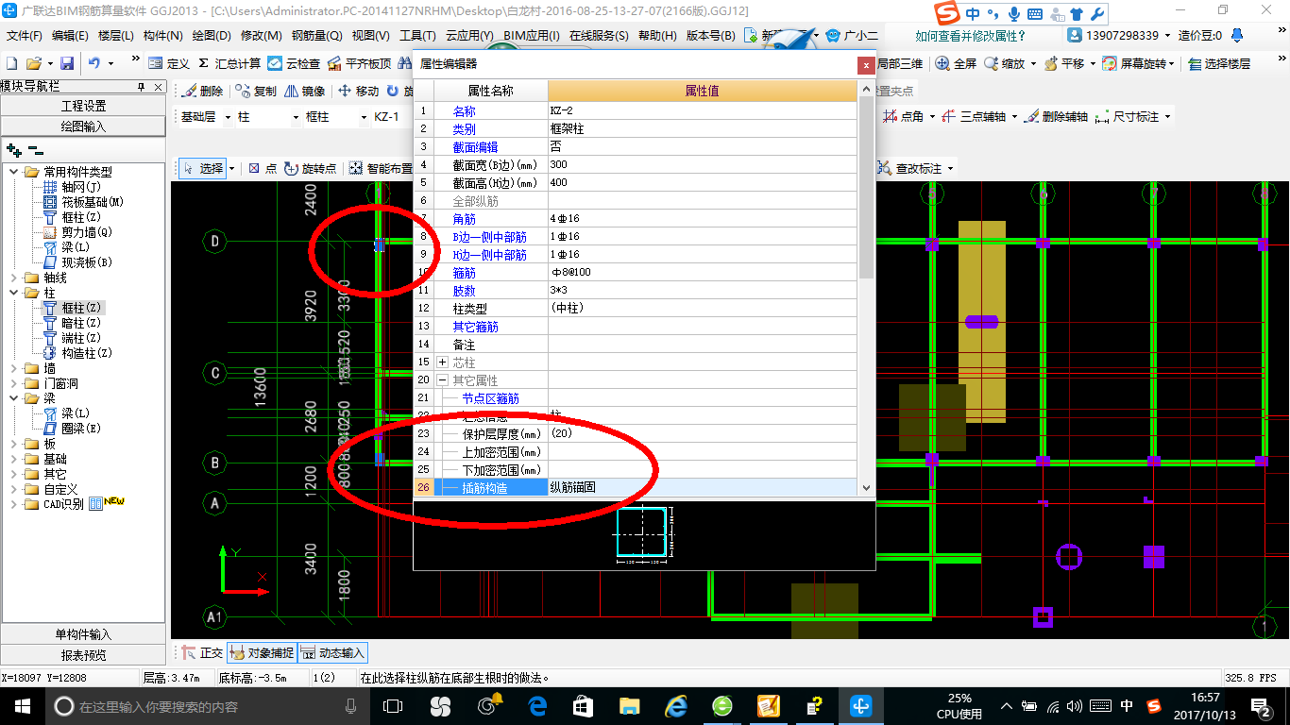Use the 三点辅轴 three-point axis tool
Screen dimensions: 1290x725
pos(975,116)
